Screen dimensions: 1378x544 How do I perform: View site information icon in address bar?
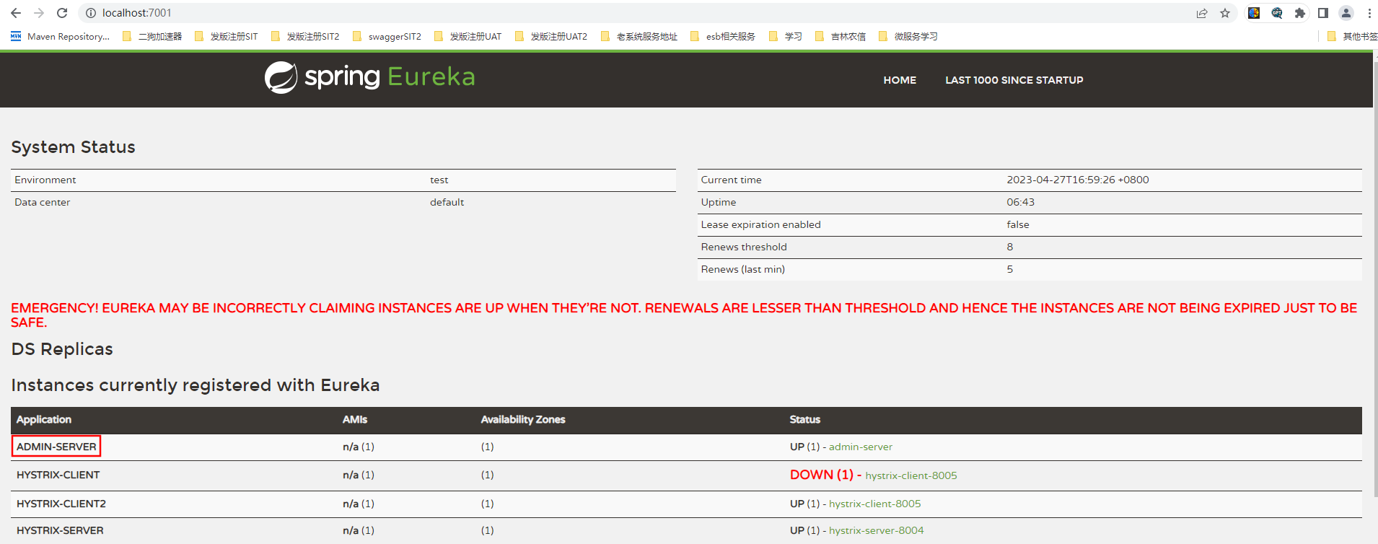pyautogui.click(x=91, y=13)
